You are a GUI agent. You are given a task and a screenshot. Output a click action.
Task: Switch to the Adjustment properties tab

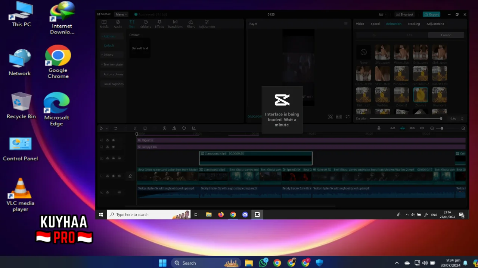point(435,24)
